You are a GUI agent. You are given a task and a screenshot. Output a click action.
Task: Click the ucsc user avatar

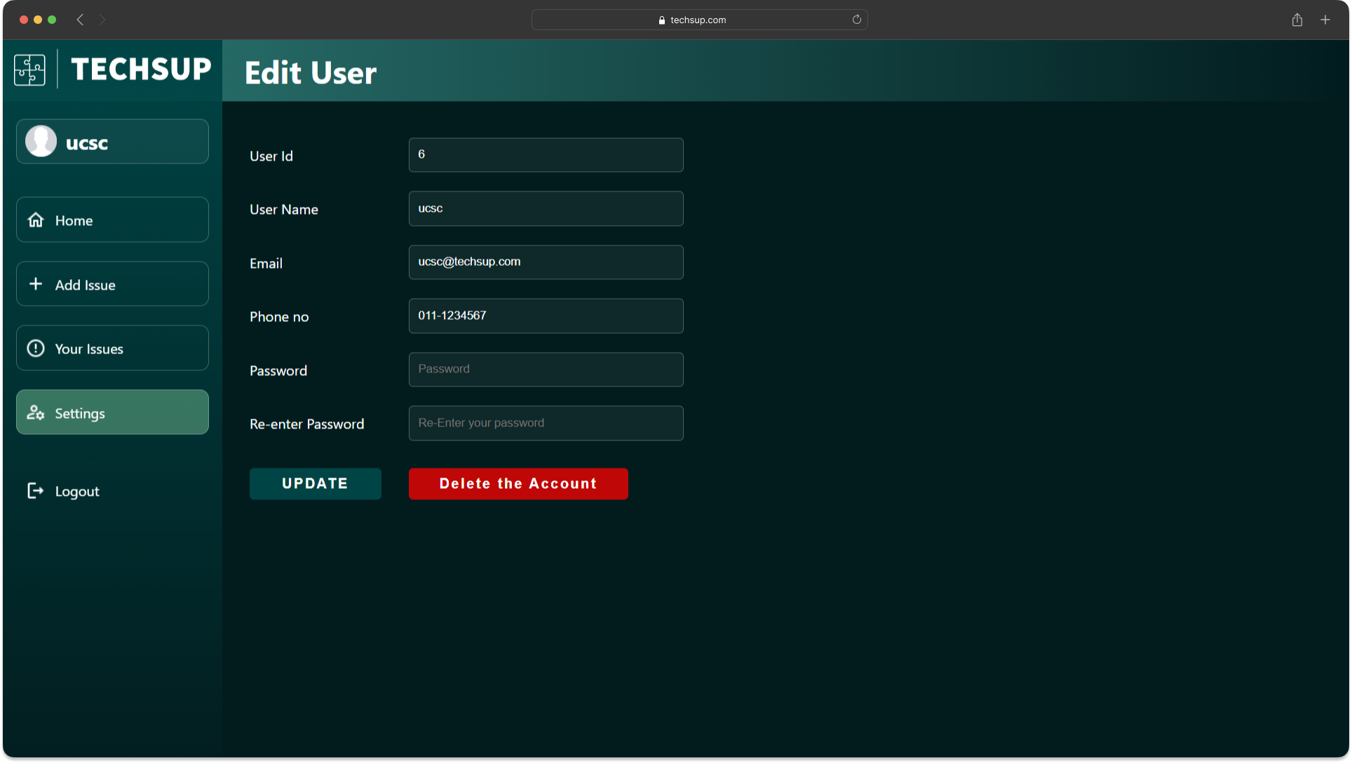[41, 142]
